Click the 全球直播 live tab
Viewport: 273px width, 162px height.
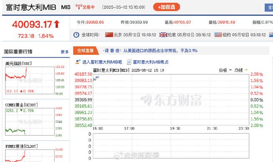pyautogui.click(x=85, y=51)
